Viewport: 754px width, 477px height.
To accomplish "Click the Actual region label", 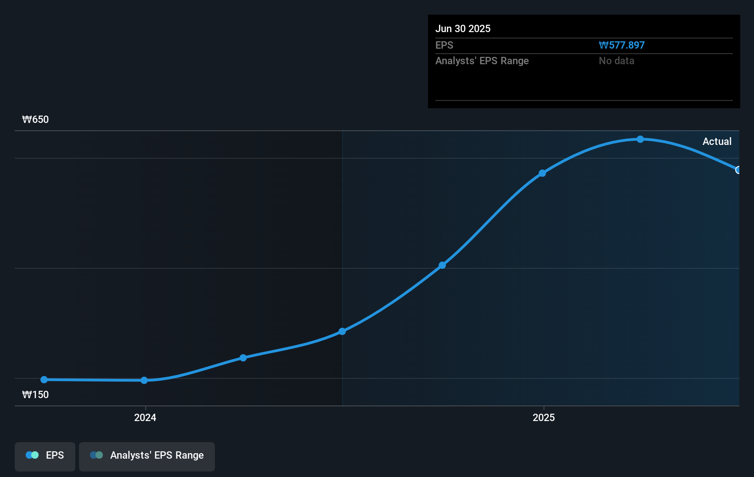I will point(717,141).
